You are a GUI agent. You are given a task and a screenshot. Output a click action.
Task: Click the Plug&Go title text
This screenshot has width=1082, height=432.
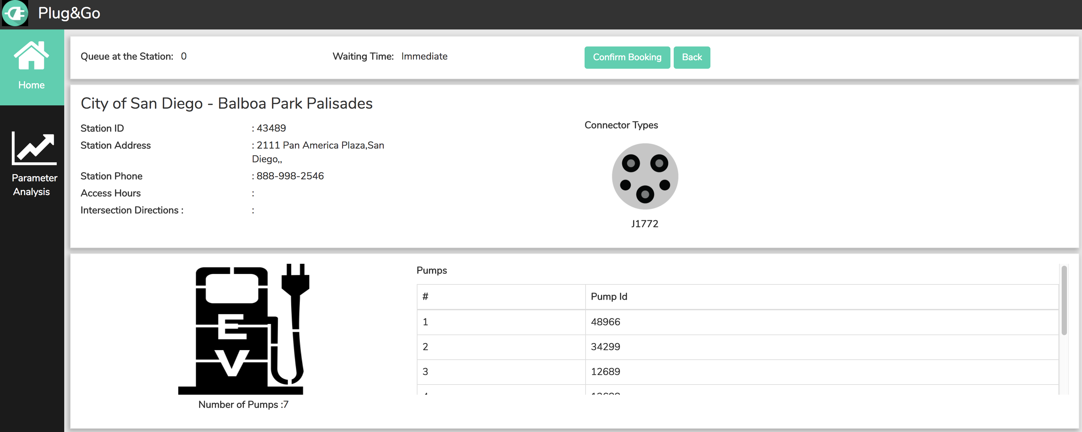tap(69, 13)
